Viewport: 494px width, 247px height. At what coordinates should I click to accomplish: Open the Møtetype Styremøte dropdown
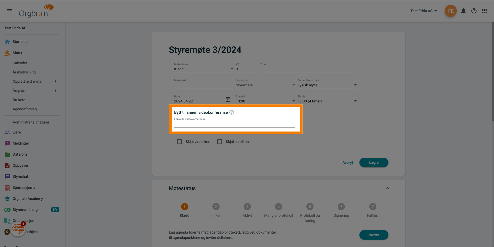(265, 85)
